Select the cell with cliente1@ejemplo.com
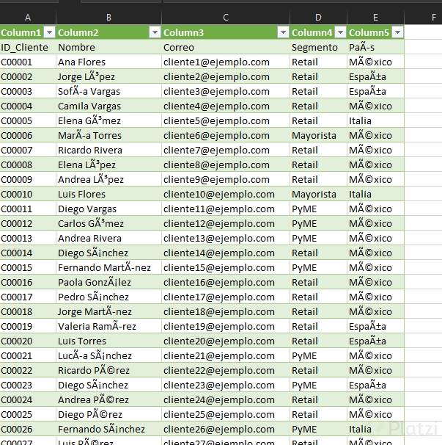Viewport: 442px width, 445px height. (226, 62)
